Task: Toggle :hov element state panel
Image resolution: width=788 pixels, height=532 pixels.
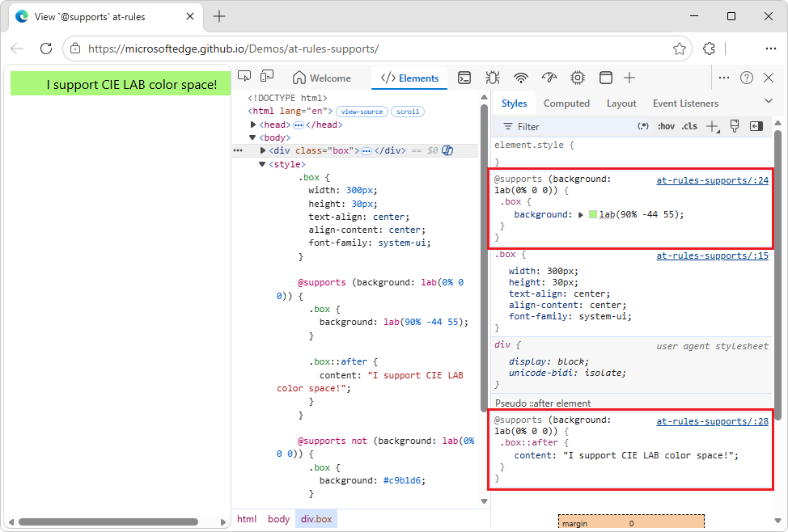Action: click(x=666, y=127)
